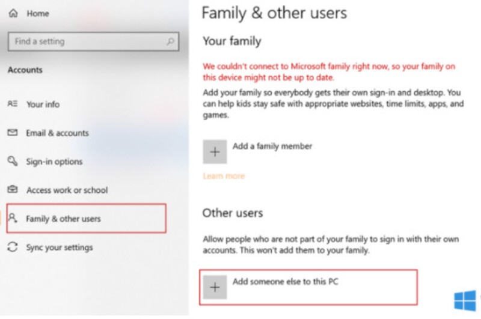Viewport: 481px width, 319px height.
Task: Click the Home house icon
Action: pos(13,13)
